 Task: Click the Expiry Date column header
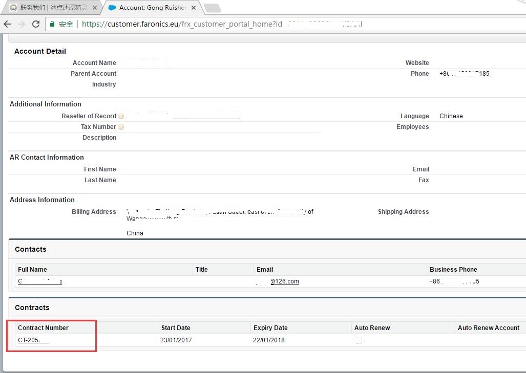270,328
